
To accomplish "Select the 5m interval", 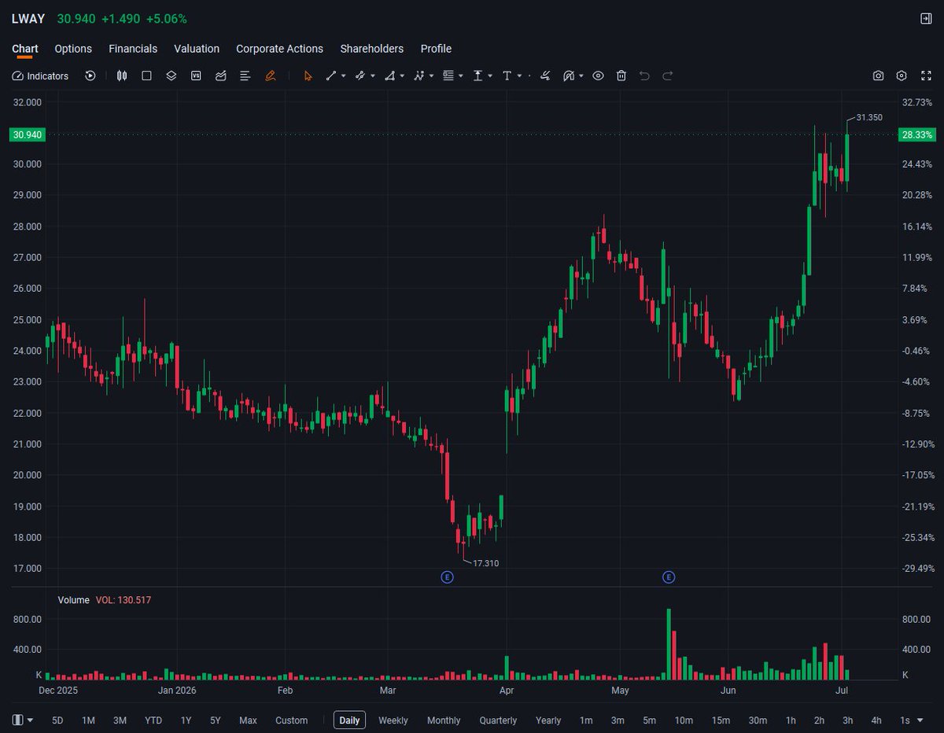I will [649, 720].
